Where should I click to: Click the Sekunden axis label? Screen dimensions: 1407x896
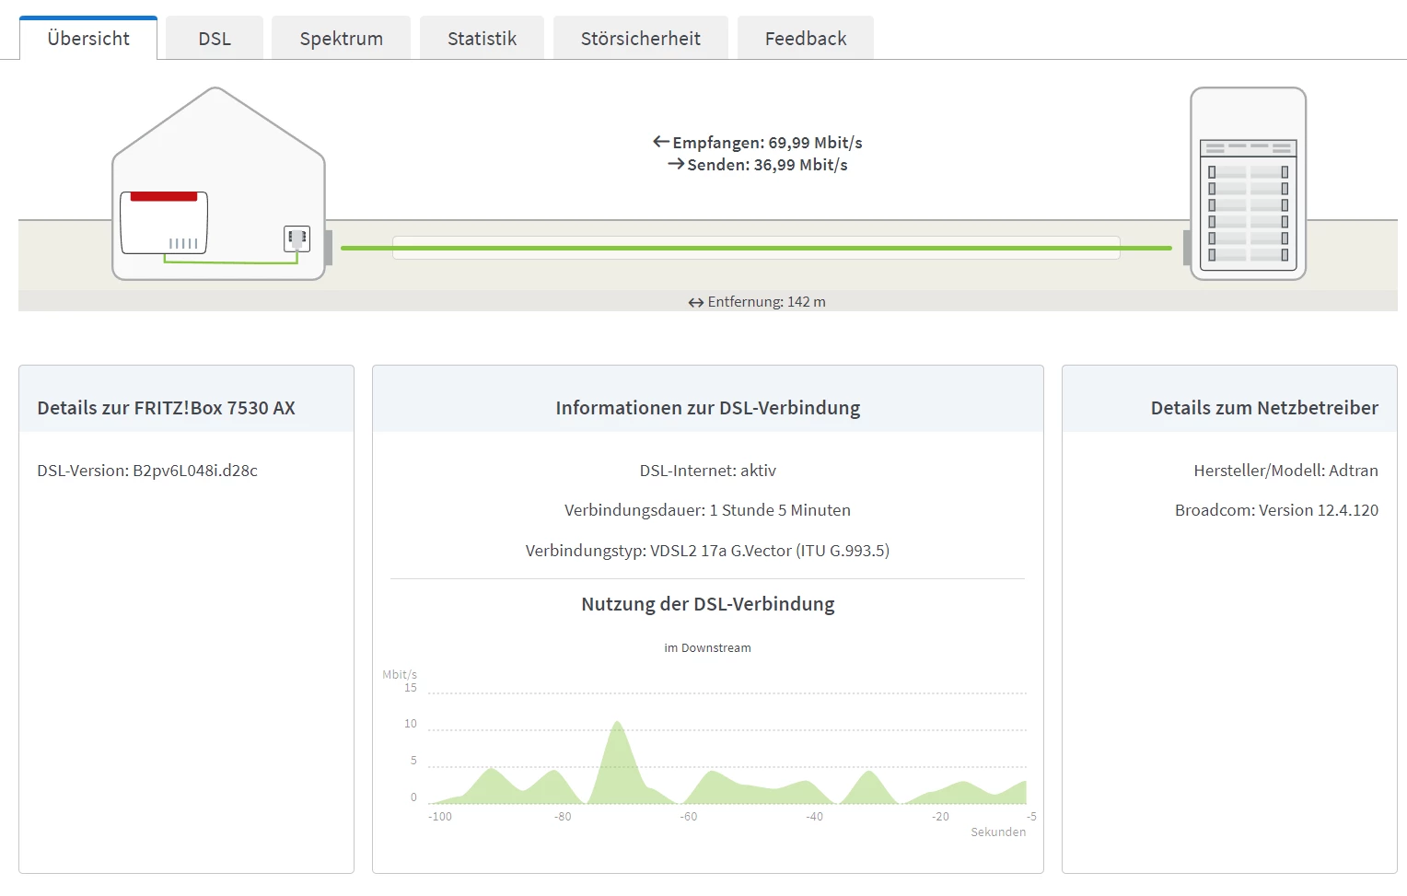pos(998,832)
